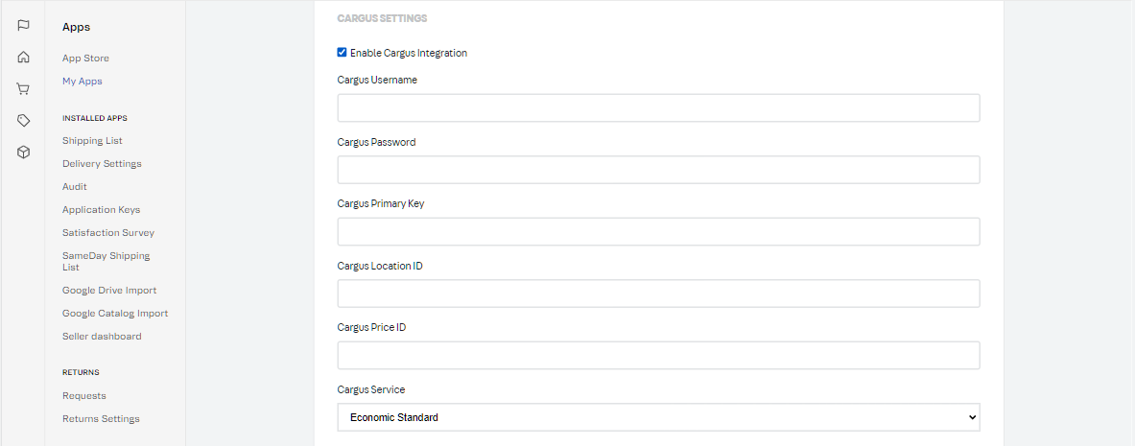The height and width of the screenshot is (446, 1135).
Task: Go to Returns Settings
Action: [101, 419]
